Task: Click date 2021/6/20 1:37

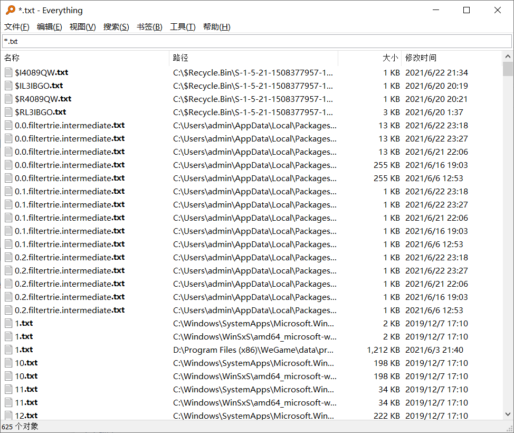Action: tap(434, 112)
